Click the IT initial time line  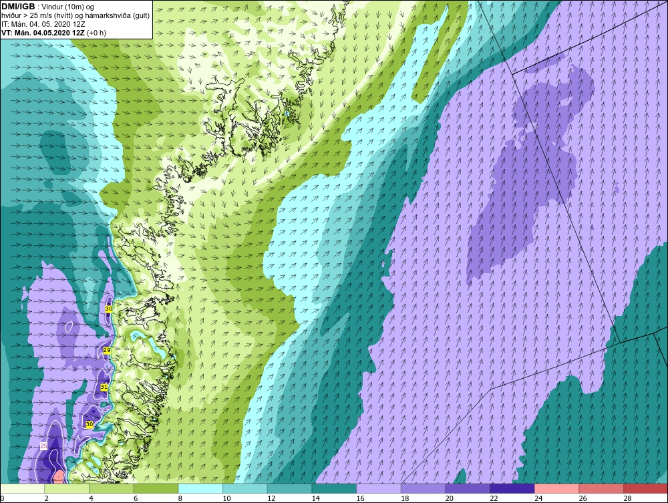43,24
